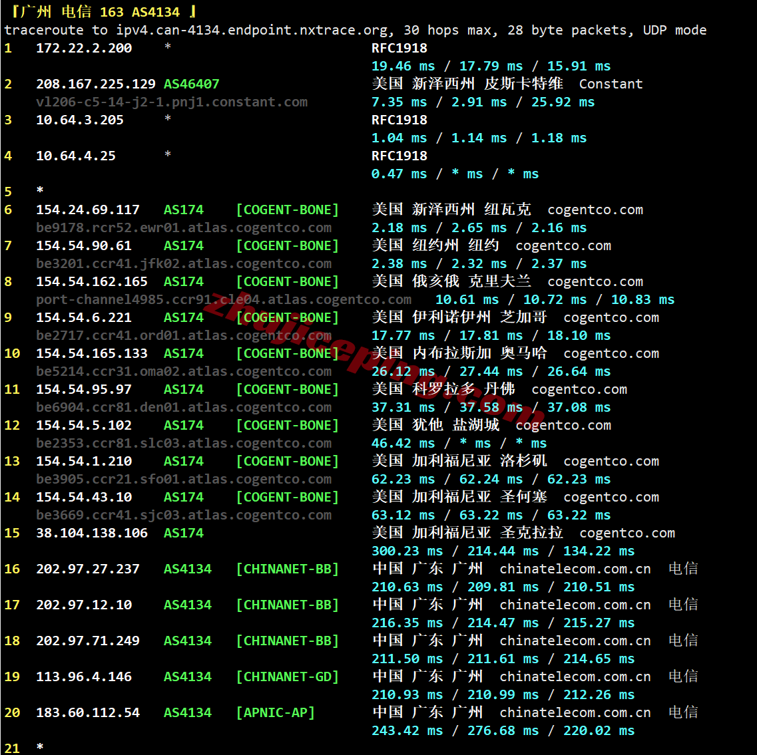Click IP address 208.167.225.129
The width and height of the screenshot is (757, 755).
coord(96,84)
